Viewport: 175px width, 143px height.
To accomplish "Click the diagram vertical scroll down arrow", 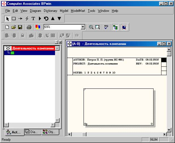I will click(169, 130).
